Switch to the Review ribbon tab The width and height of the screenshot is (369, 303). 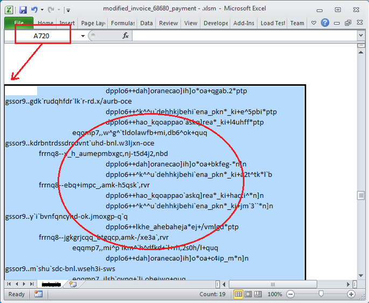pos(168,23)
